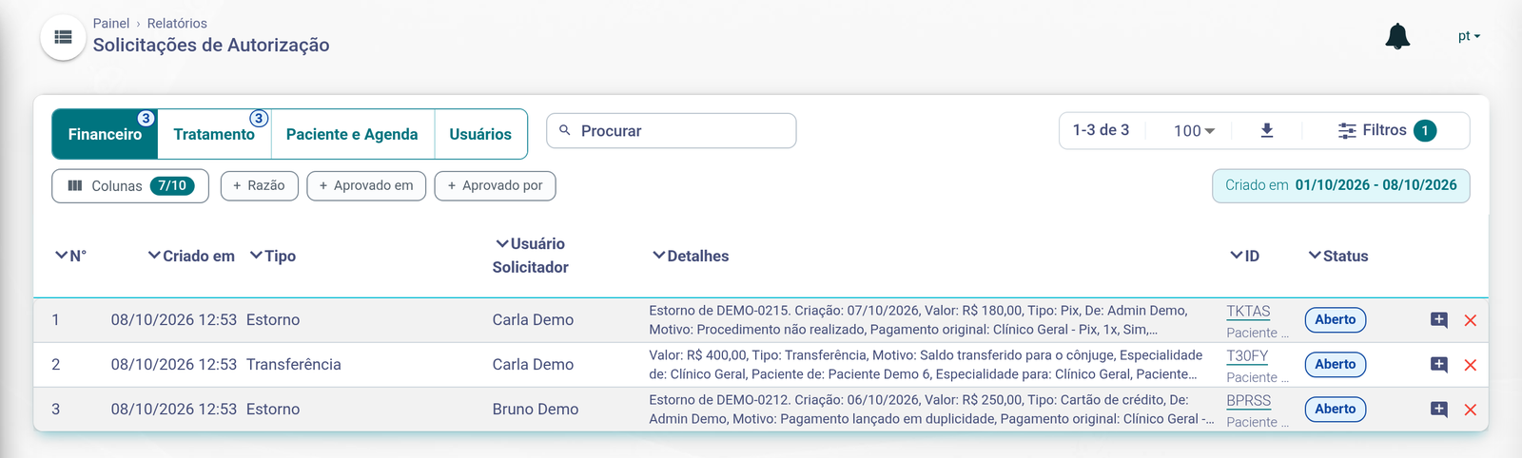Open the notifications bell
This screenshot has width=1522, height=458.
point(1397,36)
